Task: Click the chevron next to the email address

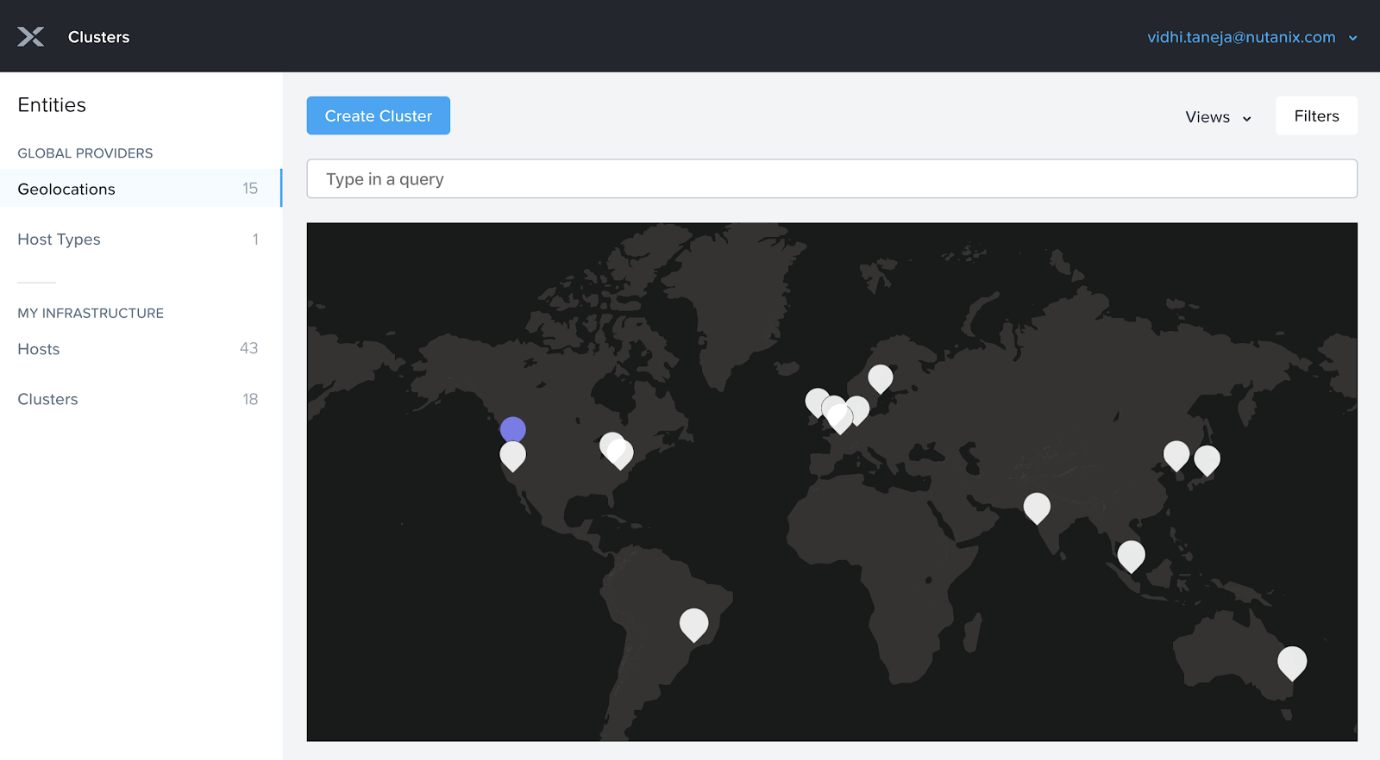Action: 1352,38
